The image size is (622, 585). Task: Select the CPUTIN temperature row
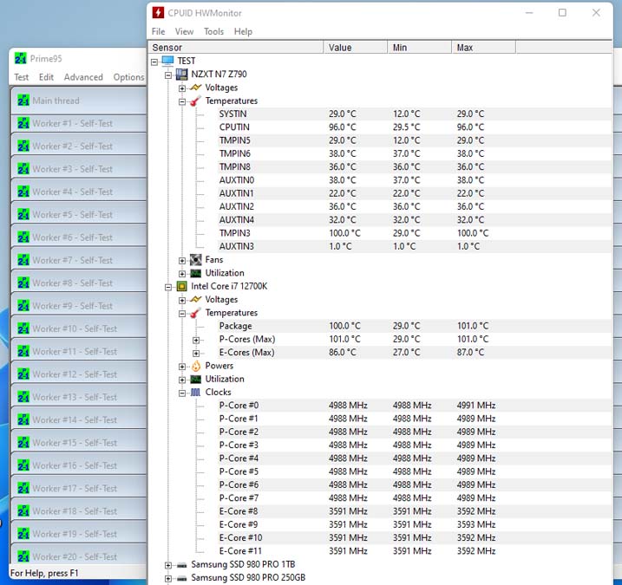click(380, 127)
